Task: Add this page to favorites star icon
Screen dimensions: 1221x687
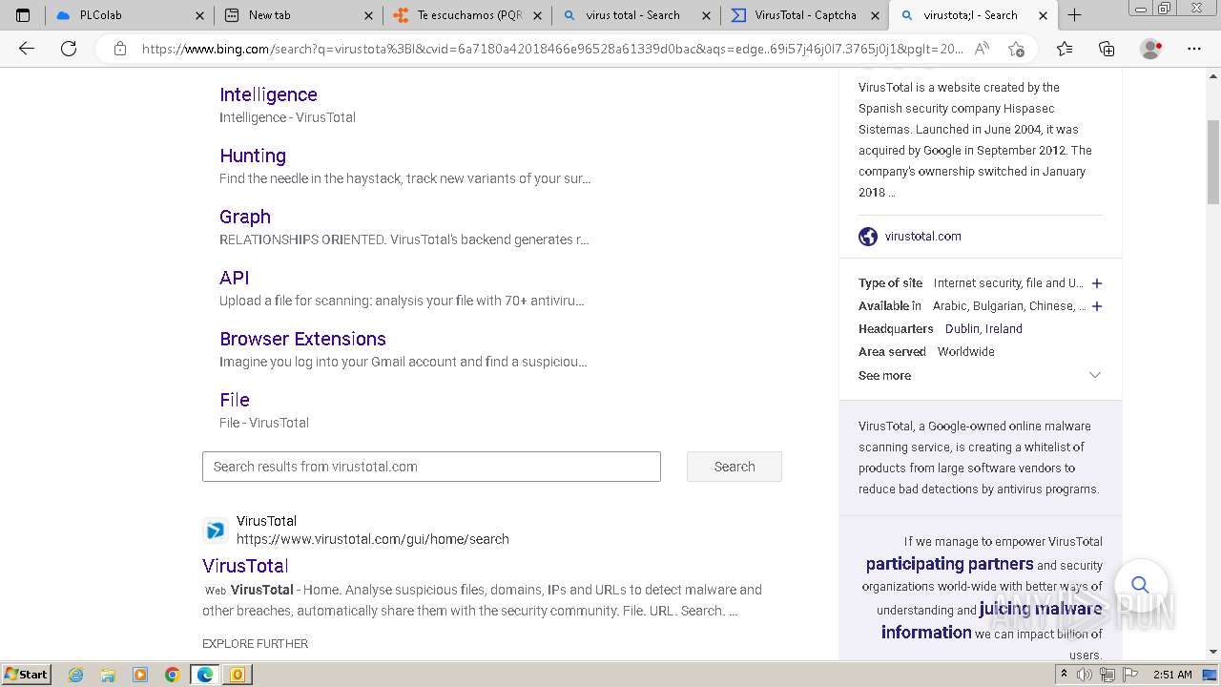Action: coord(1016,49)
